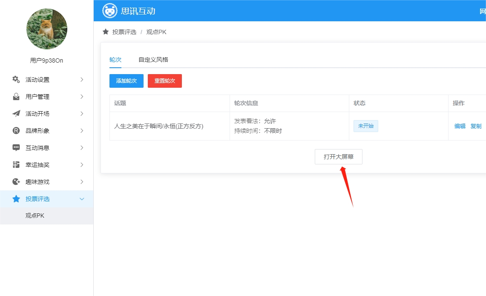
Task: Click the game icon beside 趣味游戏
Action: [x=16, y=182]
